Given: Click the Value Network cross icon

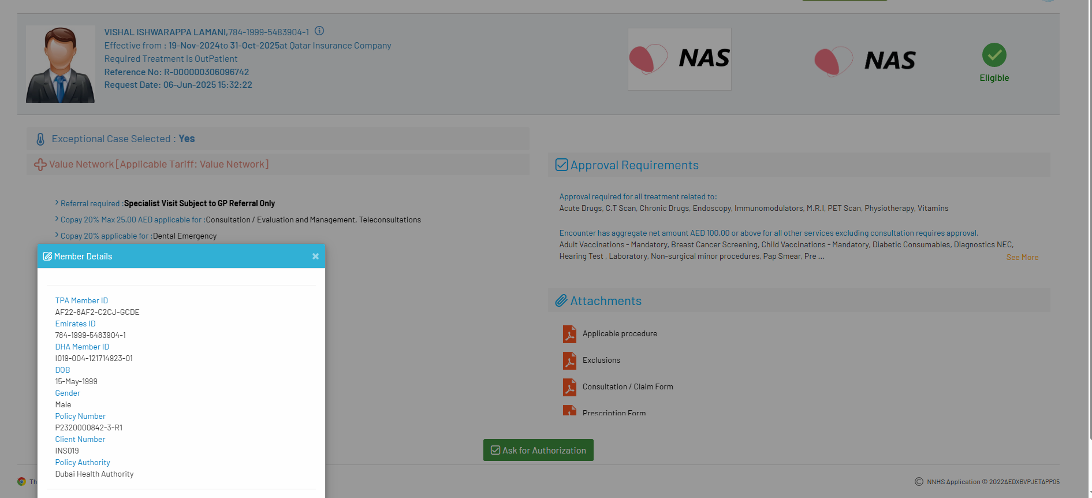Looking at the screenshot, I should click(40, 165).
